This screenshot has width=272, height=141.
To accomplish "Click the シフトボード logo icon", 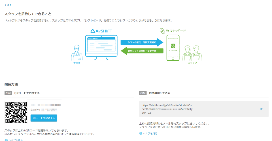I will point(162,30).
